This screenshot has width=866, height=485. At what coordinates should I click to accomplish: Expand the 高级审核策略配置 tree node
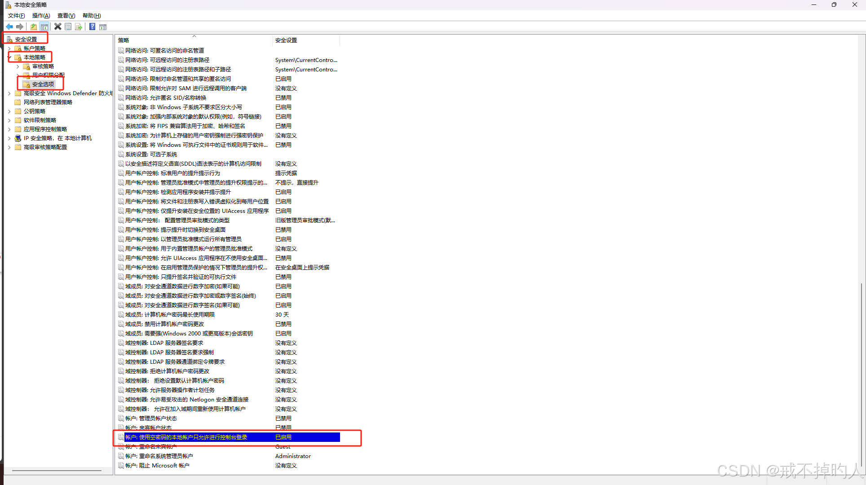click(9, 147)
